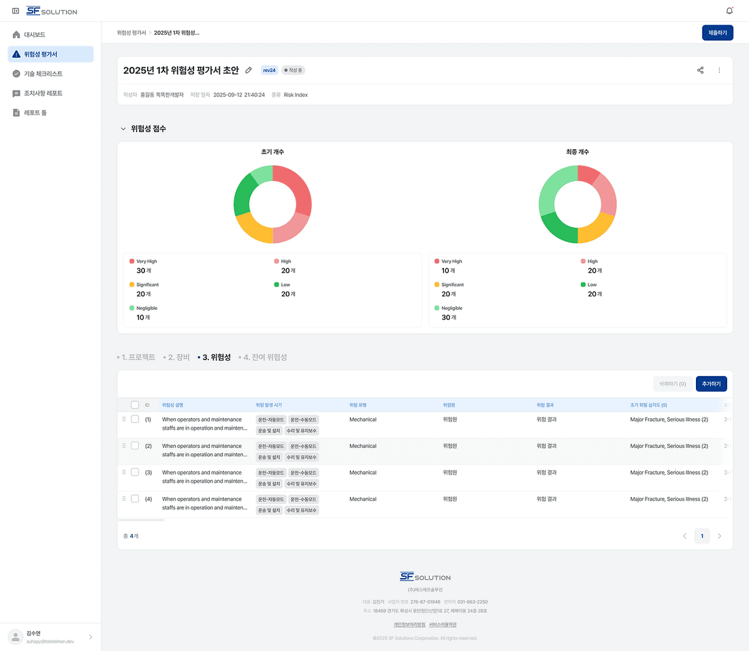Toggle the sidebar collapse icon
749x651 pixels.
click(x=15, y=10)
